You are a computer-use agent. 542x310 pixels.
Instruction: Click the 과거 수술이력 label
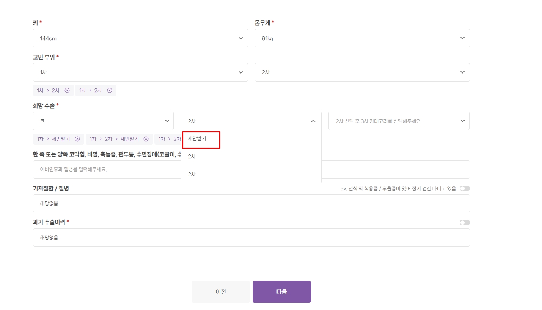pos(49,222)
